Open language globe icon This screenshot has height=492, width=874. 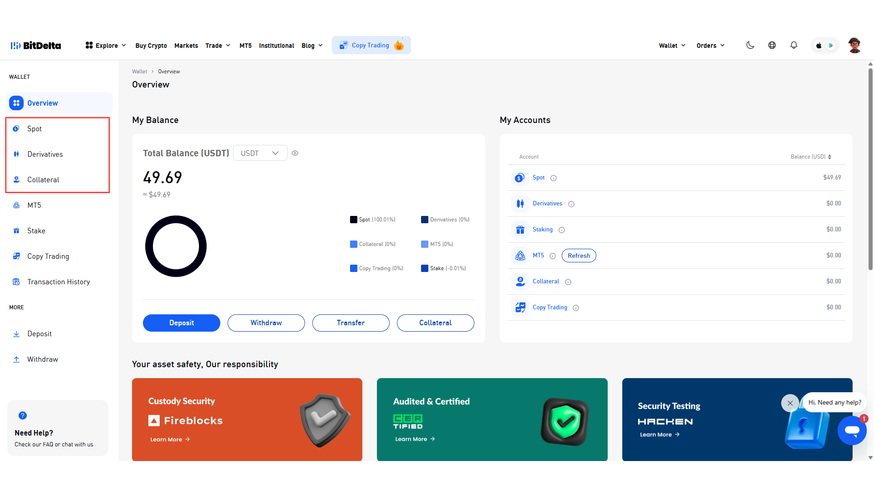[x=772, y=45]
